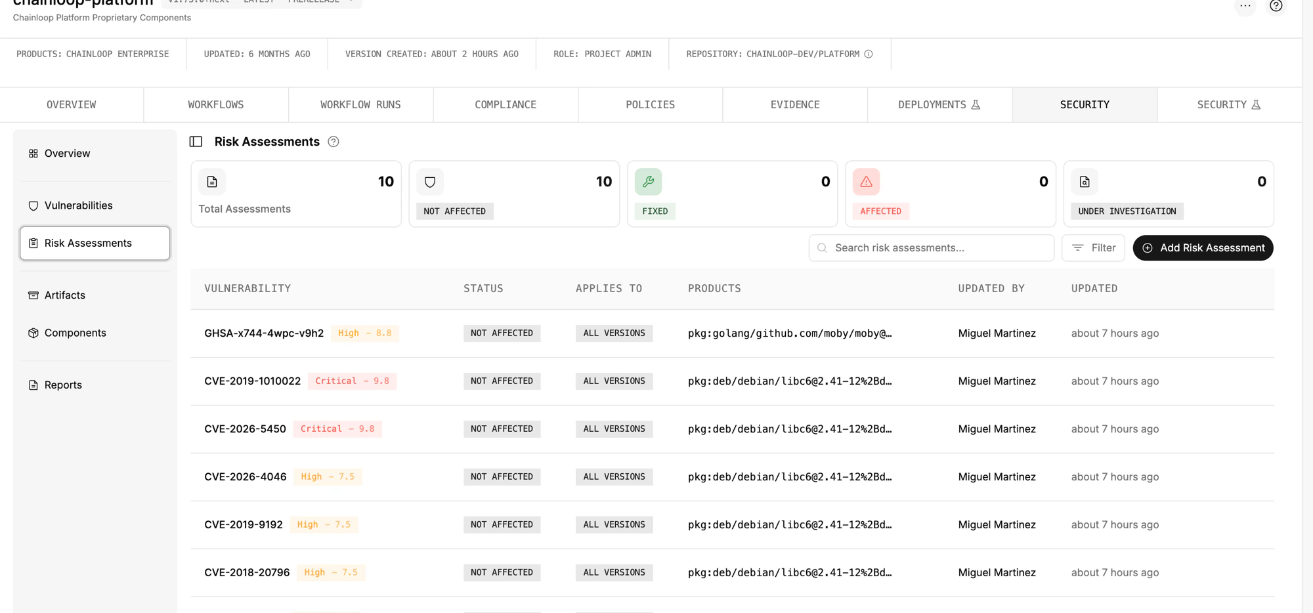Click the flask icon on Deployments tab
The width and height of the screenshot is (1313, 613).
976,104
